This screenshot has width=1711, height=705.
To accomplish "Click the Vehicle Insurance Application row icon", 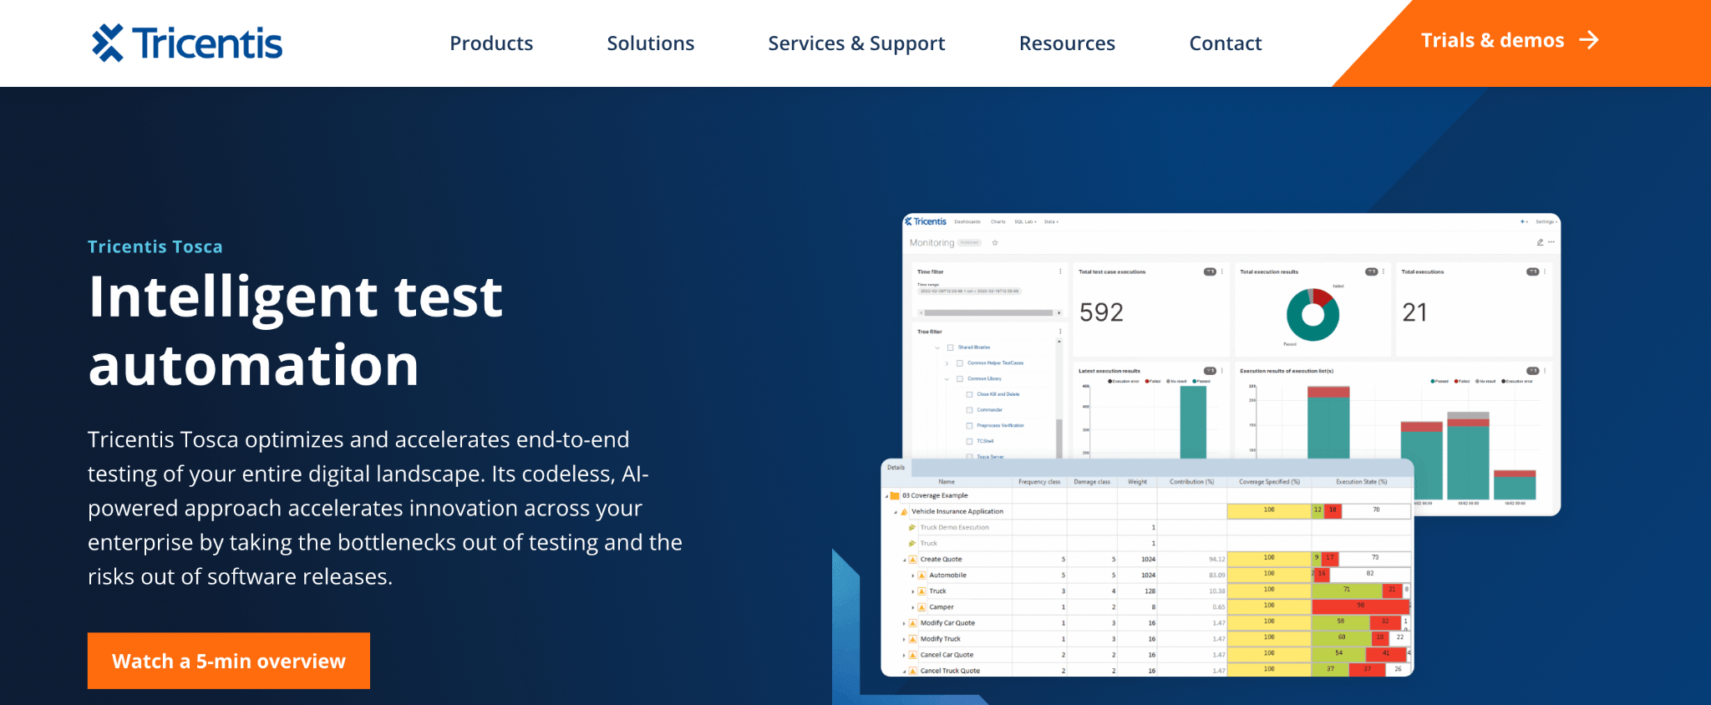I will (904, 511).
